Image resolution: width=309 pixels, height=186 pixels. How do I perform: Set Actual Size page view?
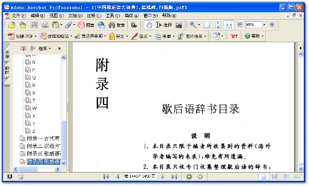click(207, 25)
